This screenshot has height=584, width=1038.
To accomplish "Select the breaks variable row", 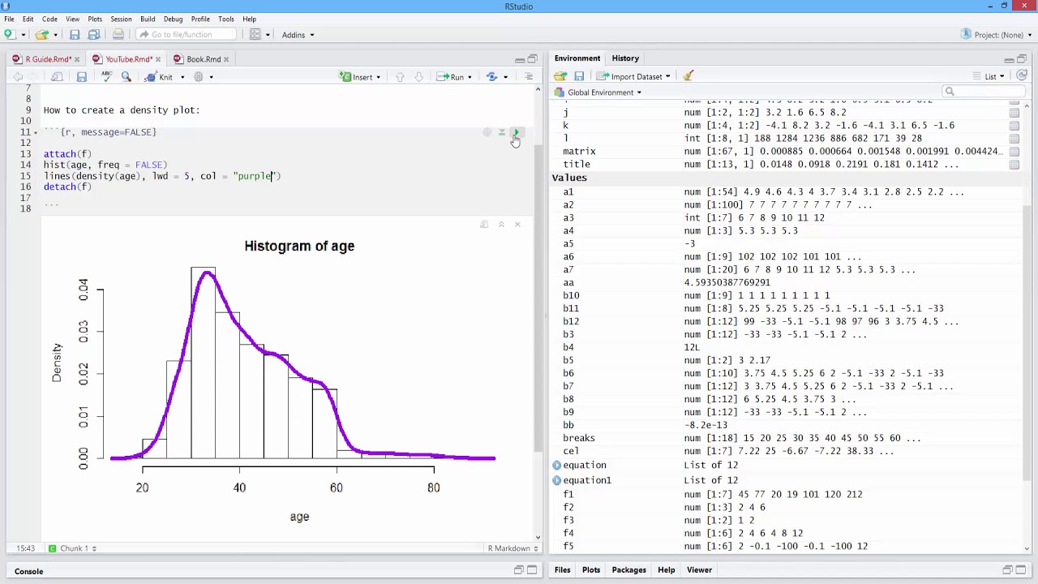I will coord(786,438).
